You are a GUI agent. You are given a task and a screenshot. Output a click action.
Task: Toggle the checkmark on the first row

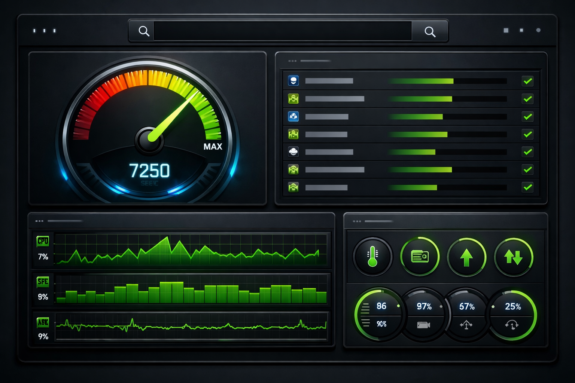click(x=528, y=81)
